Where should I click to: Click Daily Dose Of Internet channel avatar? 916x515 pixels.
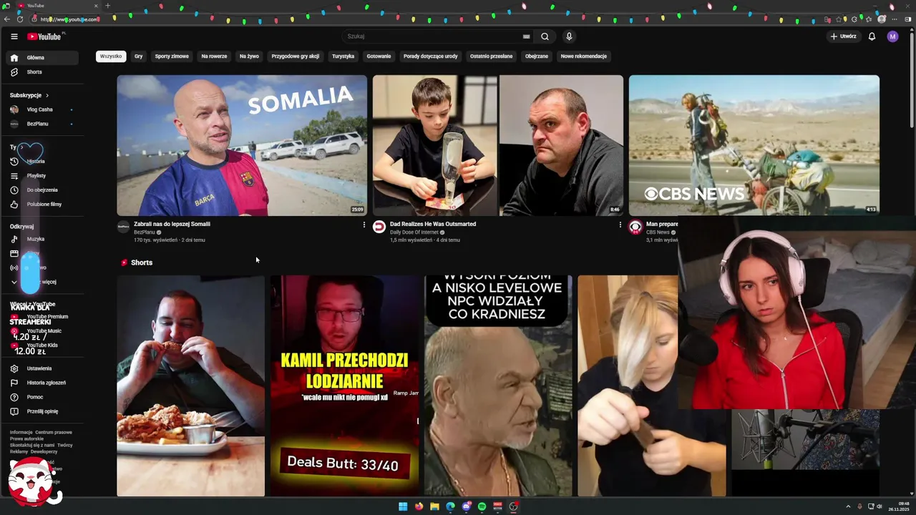point(379,227)
